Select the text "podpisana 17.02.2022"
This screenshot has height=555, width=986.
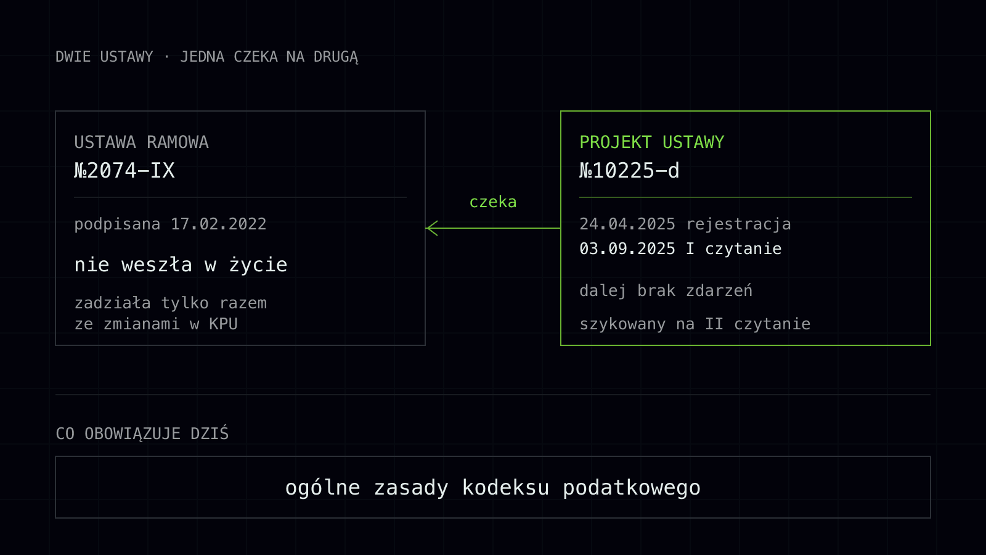pyautogui.click(x=171, y=224)
